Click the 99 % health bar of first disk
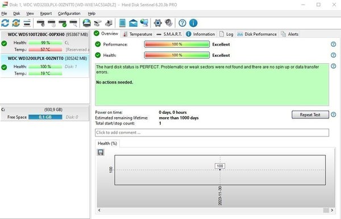This screenshot has width=341, height=219. [x=45, y=43]
